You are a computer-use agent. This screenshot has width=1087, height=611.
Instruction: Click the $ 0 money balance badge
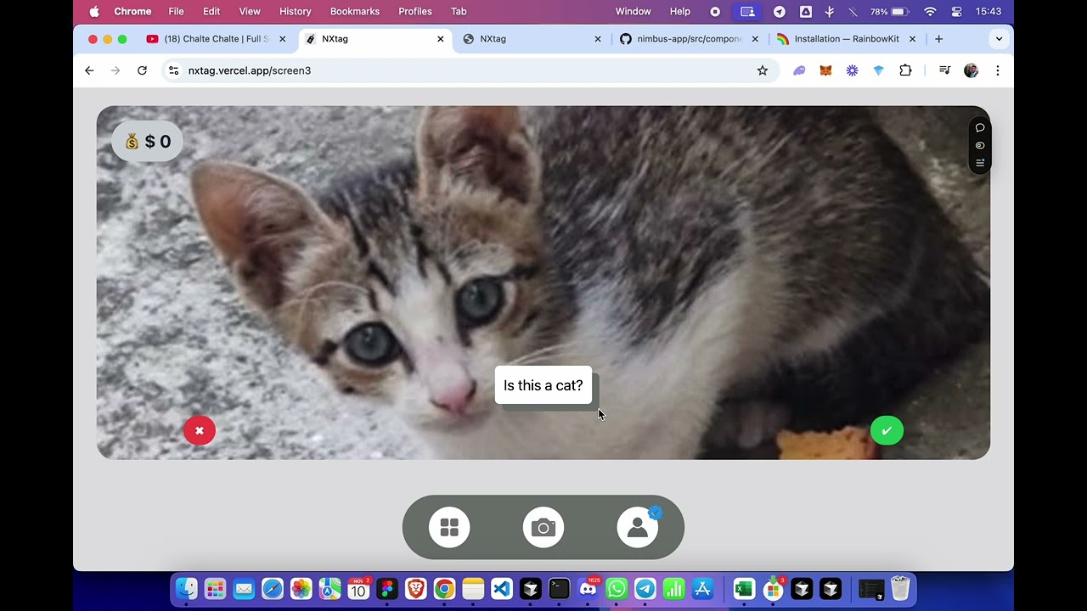pyautogui.click(x=148, y=142)
